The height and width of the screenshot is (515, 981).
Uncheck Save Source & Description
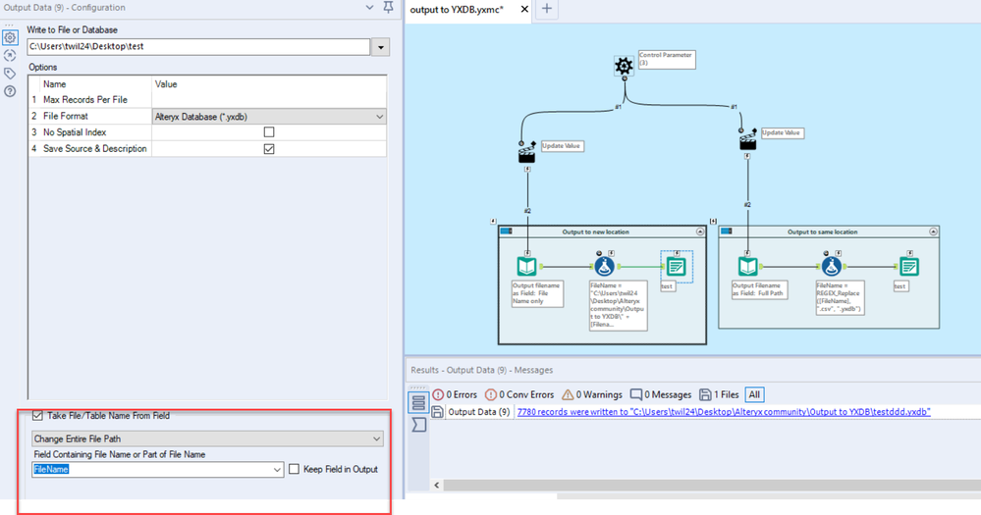pos(269,149)
